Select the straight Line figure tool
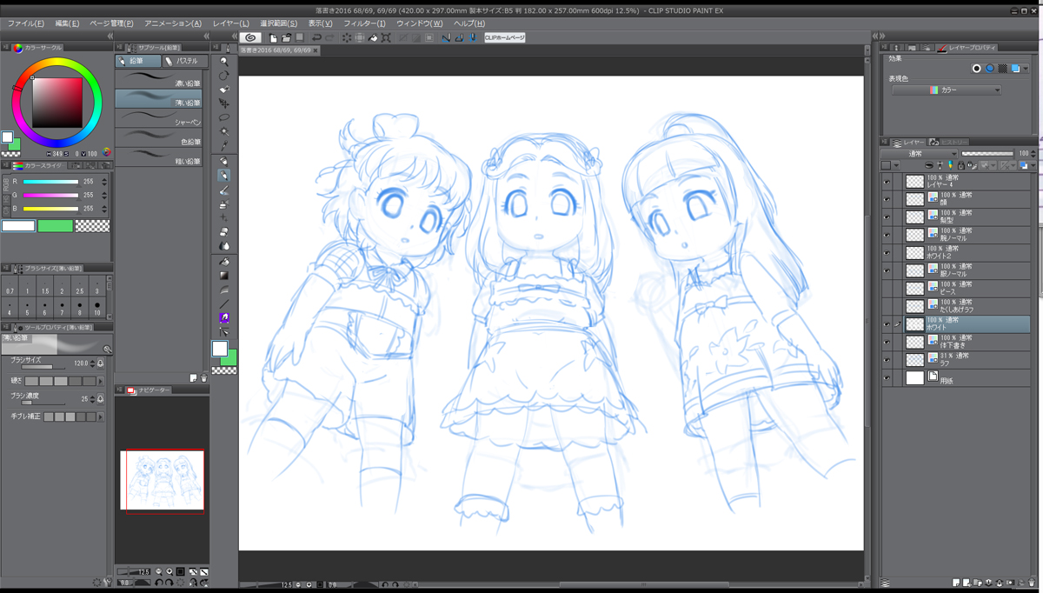 (x=224, y=303)
